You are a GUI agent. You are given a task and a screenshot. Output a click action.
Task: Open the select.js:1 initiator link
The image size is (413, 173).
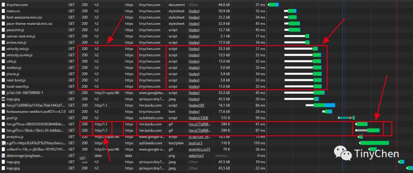(x=196, y=155)
